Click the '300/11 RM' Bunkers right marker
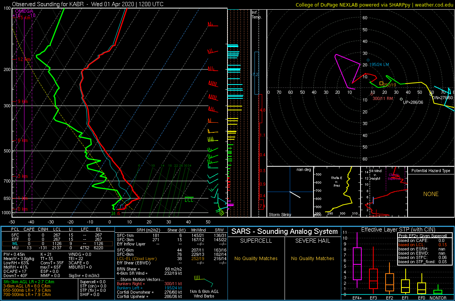 coord(383,98)
